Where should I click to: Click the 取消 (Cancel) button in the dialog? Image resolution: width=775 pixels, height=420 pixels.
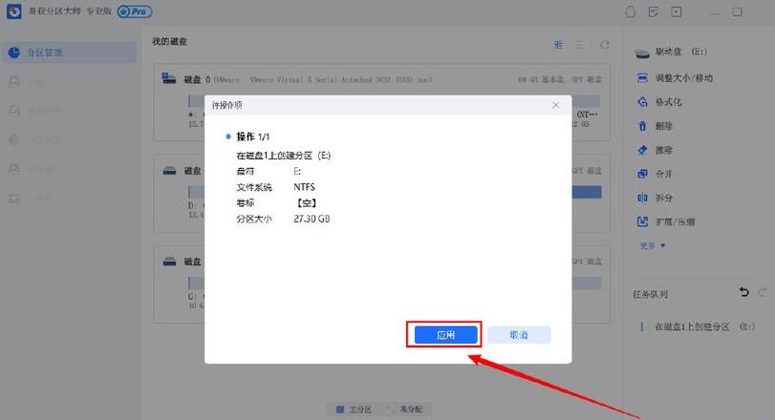519,335
